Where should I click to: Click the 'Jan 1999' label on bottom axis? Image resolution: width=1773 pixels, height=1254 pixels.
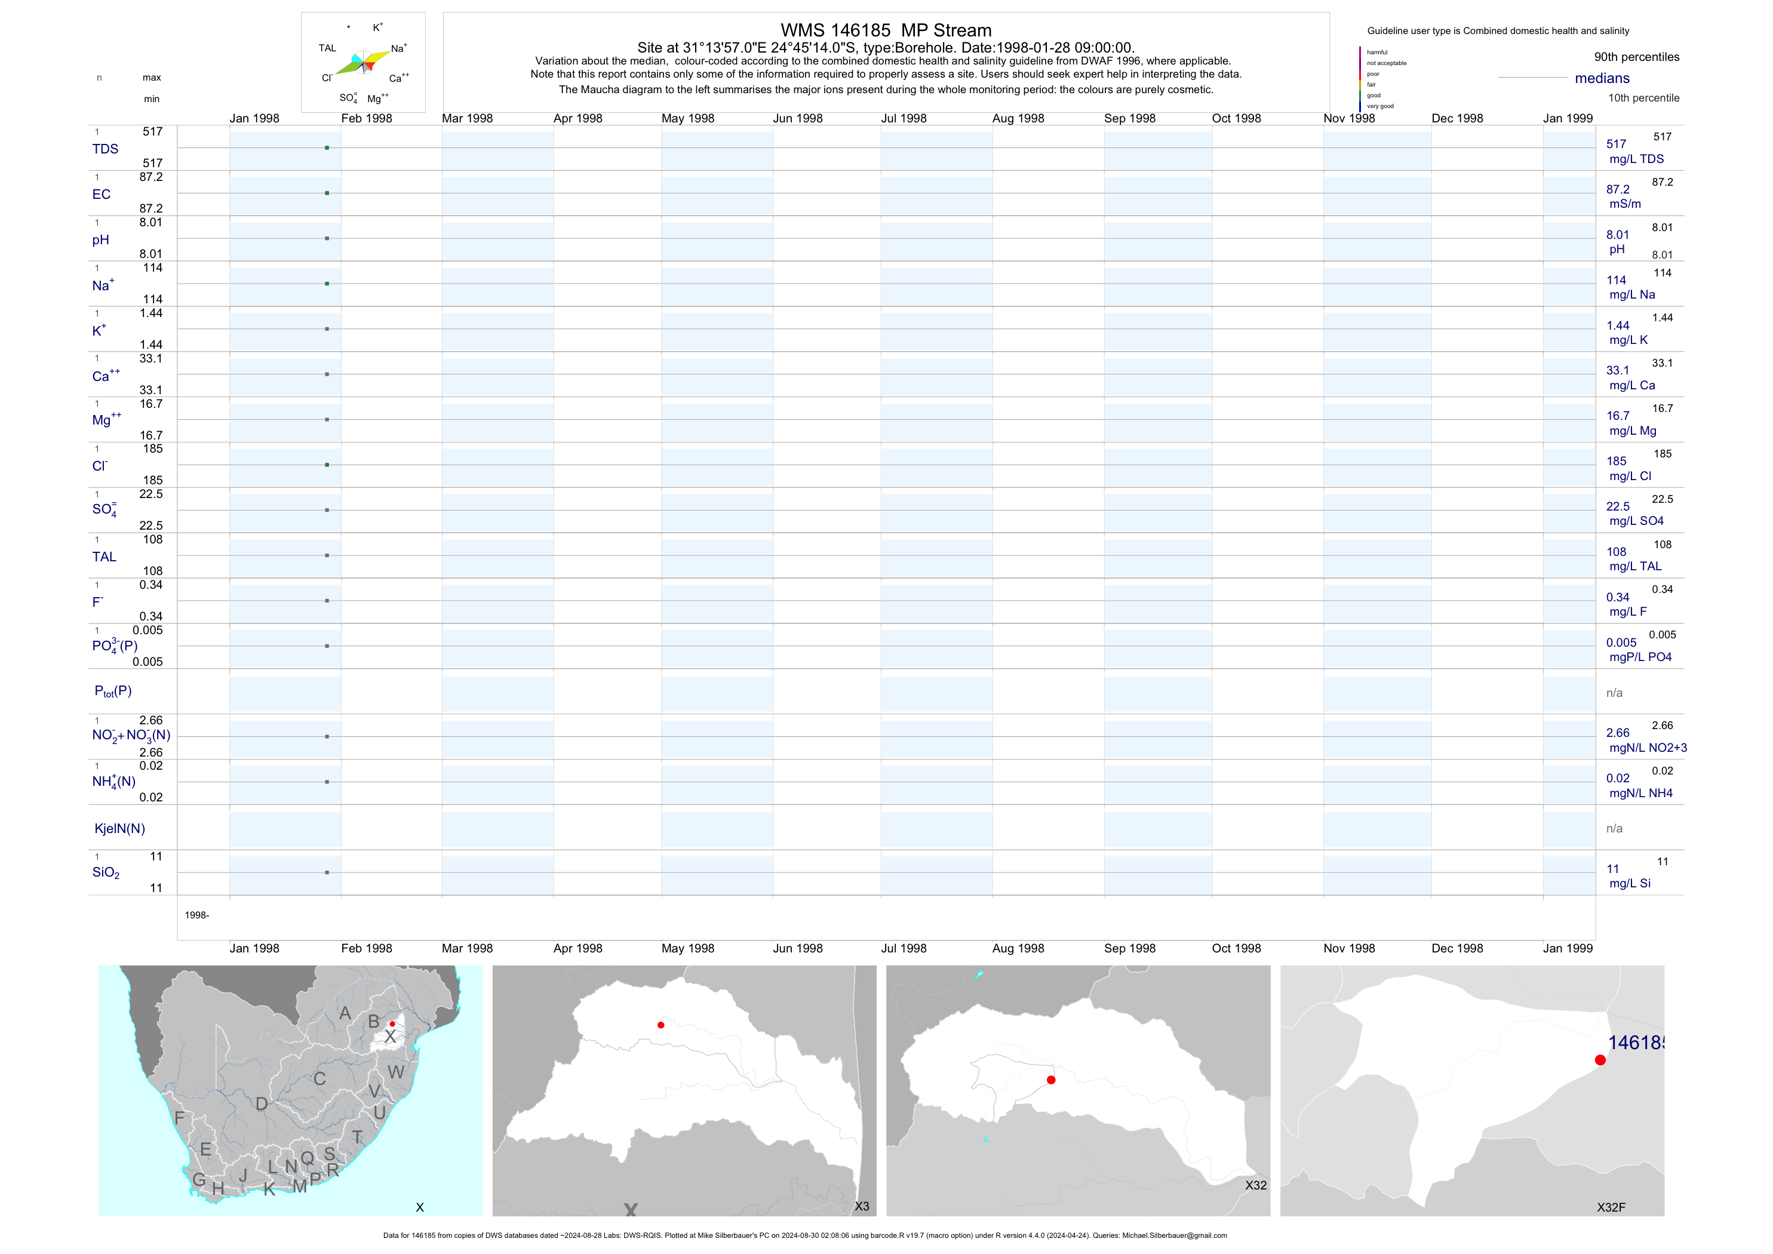(x=1568, y=948)
